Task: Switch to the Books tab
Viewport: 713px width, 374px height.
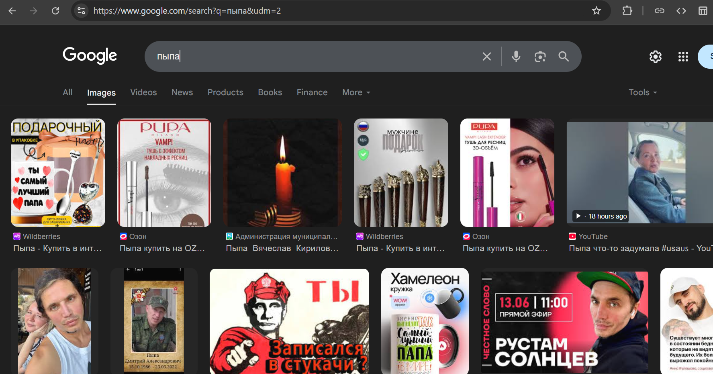Action: [270, 92]
